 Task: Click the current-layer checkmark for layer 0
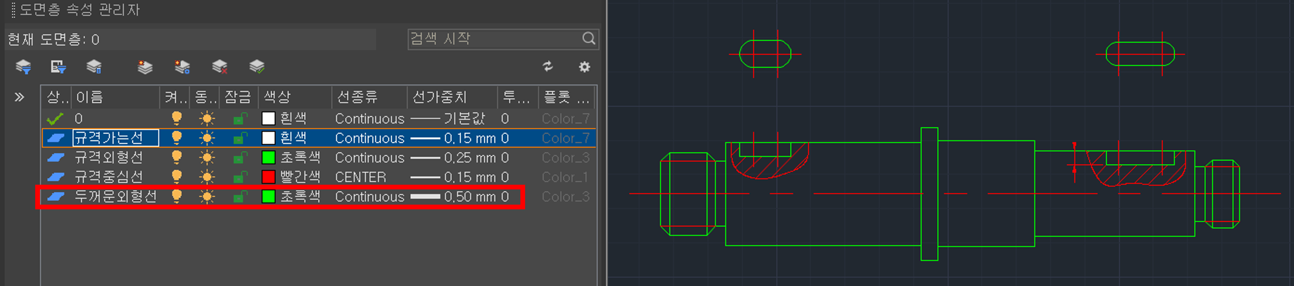(55, 119)
